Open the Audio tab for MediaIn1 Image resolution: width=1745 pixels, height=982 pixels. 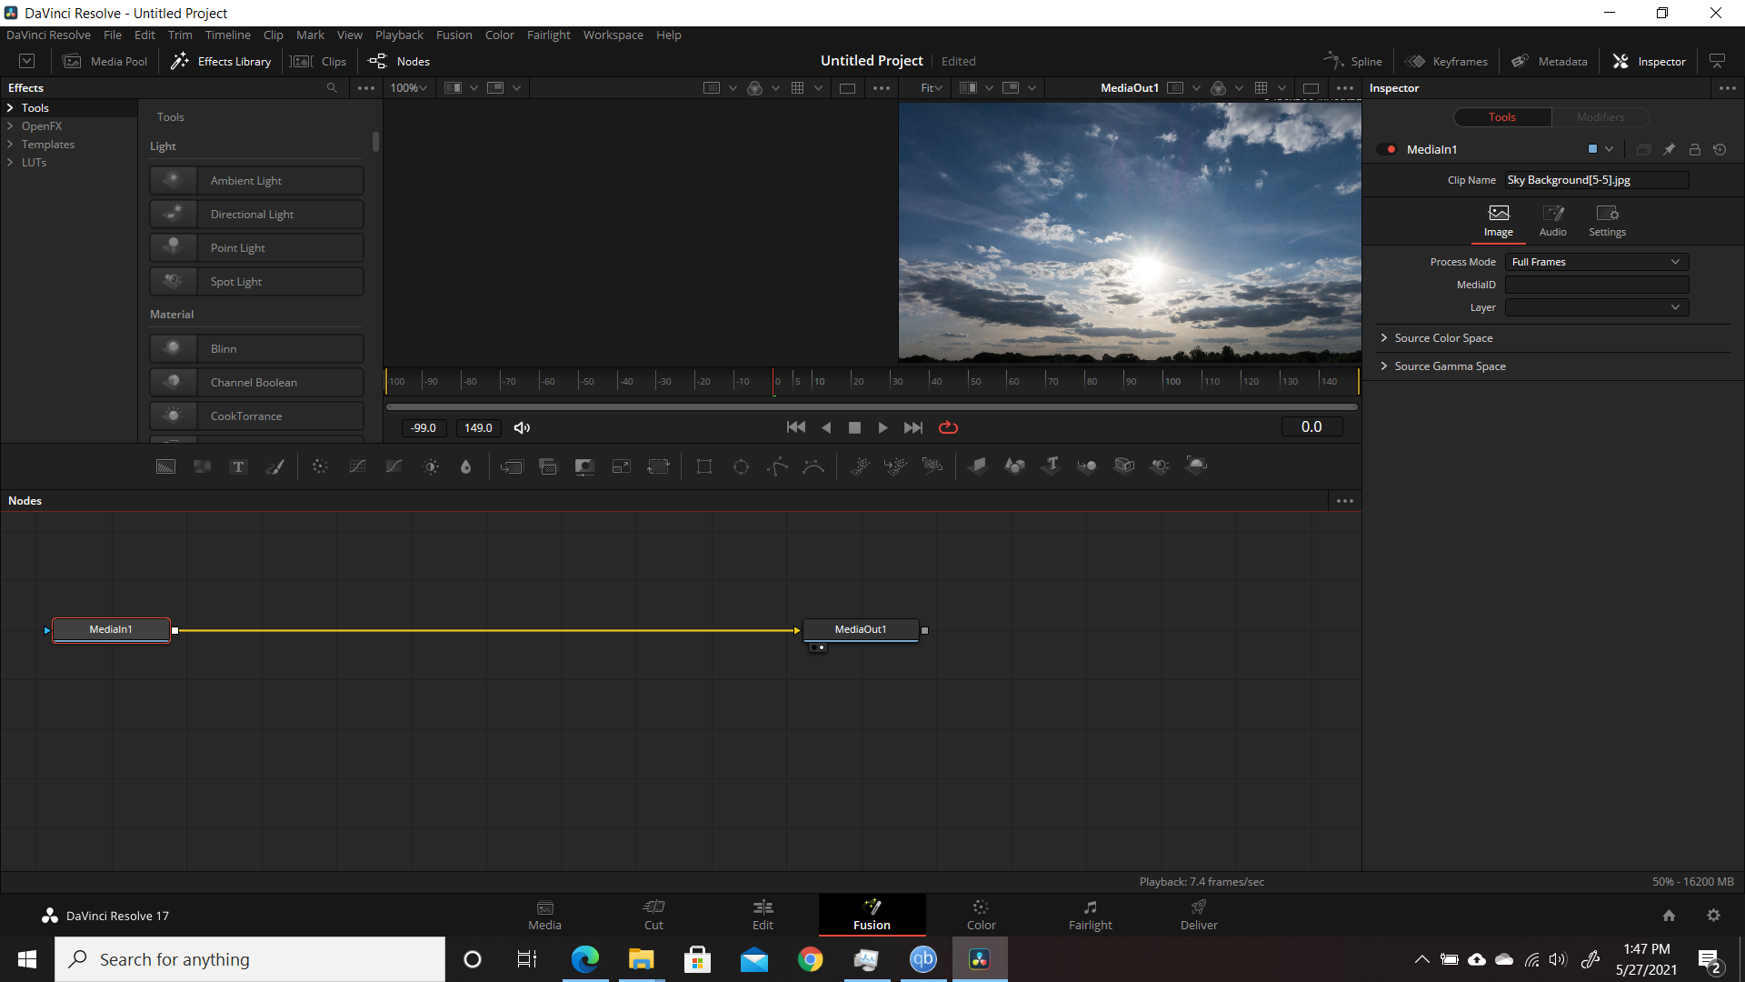[x=1552, y=221]
